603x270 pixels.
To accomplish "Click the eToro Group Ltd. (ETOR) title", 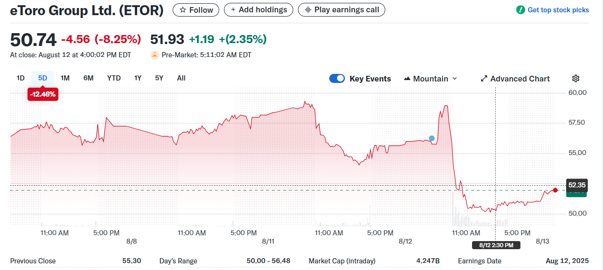I will pos(87,10).
